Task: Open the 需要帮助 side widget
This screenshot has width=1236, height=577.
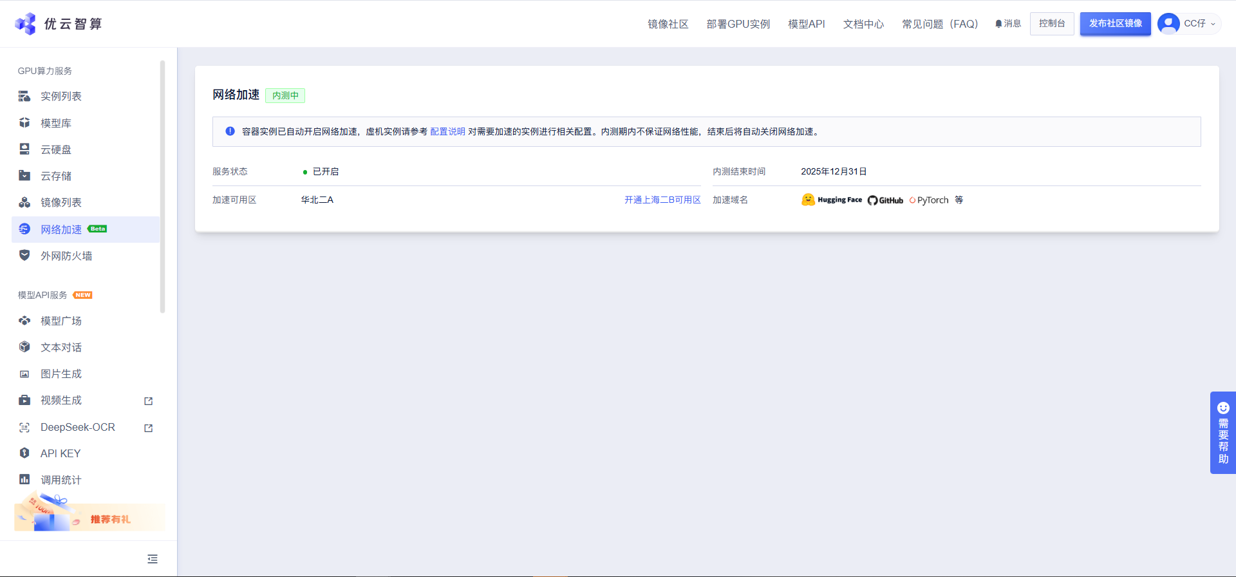Action: click(1223, 433)
